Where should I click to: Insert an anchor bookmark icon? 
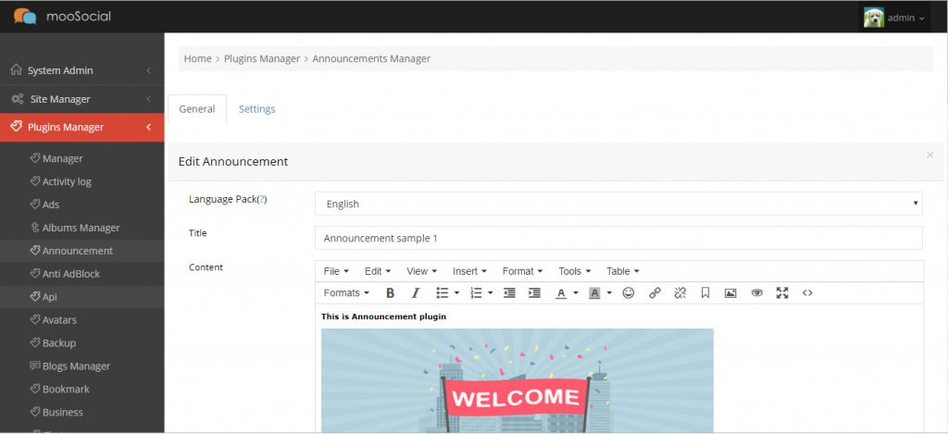click(x=705, y=293)
